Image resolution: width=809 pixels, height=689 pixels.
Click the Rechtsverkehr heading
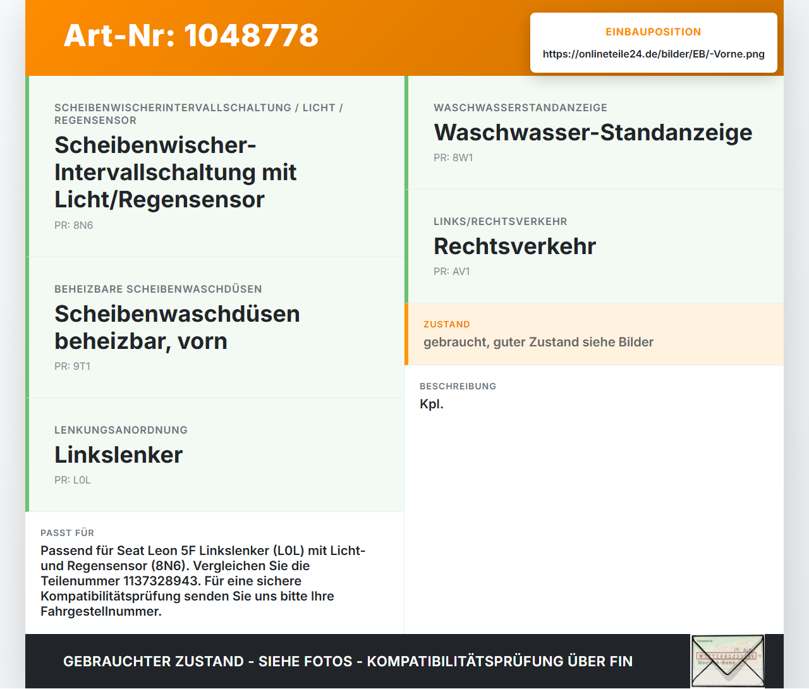coord(514,246)
